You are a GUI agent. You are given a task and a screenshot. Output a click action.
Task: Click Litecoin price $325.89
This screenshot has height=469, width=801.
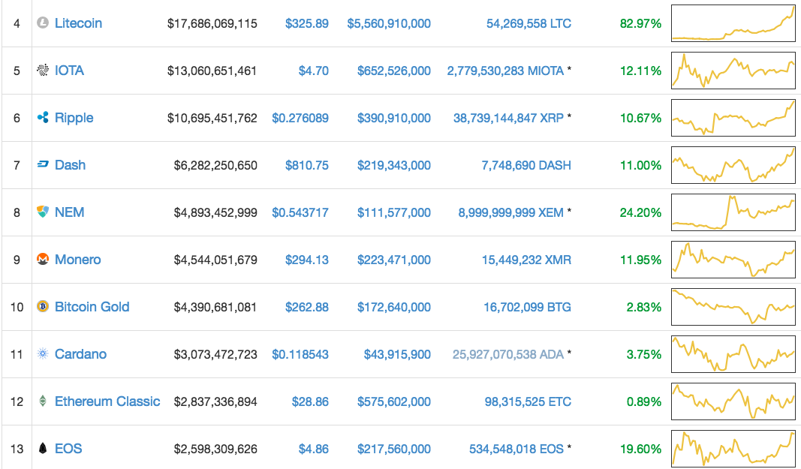pyautogui.click(x=306, y=23)
